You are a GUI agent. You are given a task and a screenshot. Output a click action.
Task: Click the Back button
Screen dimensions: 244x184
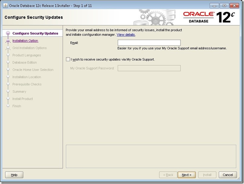168,175
